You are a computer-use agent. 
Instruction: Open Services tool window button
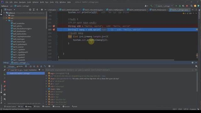click(x=66, y=106)
